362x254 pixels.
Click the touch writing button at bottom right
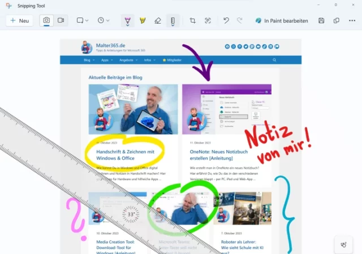click(343, 245)
